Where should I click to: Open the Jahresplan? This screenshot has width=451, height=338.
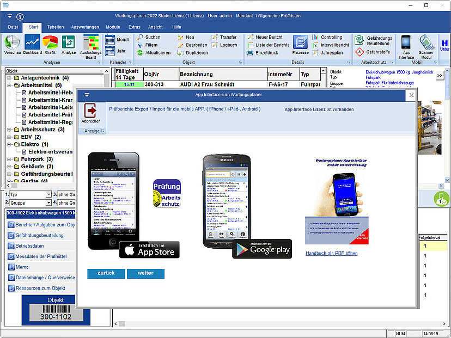pyautogui.click(x=327, y=53)
